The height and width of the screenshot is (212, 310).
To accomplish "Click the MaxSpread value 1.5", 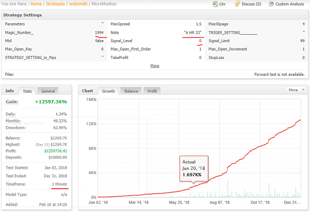I will coord(199,24).
